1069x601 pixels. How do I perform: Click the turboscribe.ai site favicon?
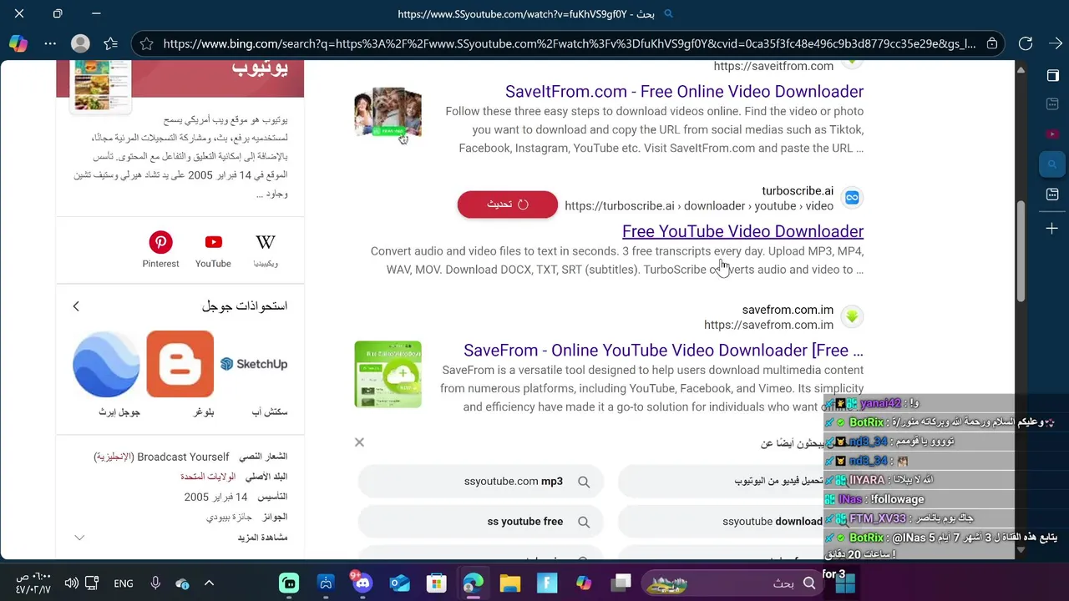(852, 198)
